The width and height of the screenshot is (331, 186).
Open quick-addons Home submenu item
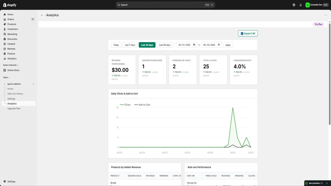pyautogui.click(x=10, y=89)
